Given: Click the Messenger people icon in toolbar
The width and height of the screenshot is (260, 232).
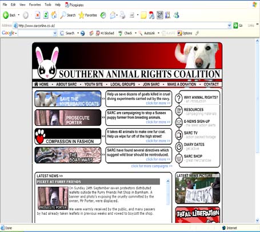Looking at the screenshot, I should (x=176, y=15).
